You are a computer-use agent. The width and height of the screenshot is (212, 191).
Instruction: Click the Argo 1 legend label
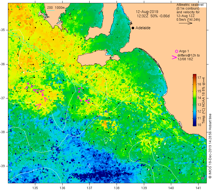click(x=184, y=51)
